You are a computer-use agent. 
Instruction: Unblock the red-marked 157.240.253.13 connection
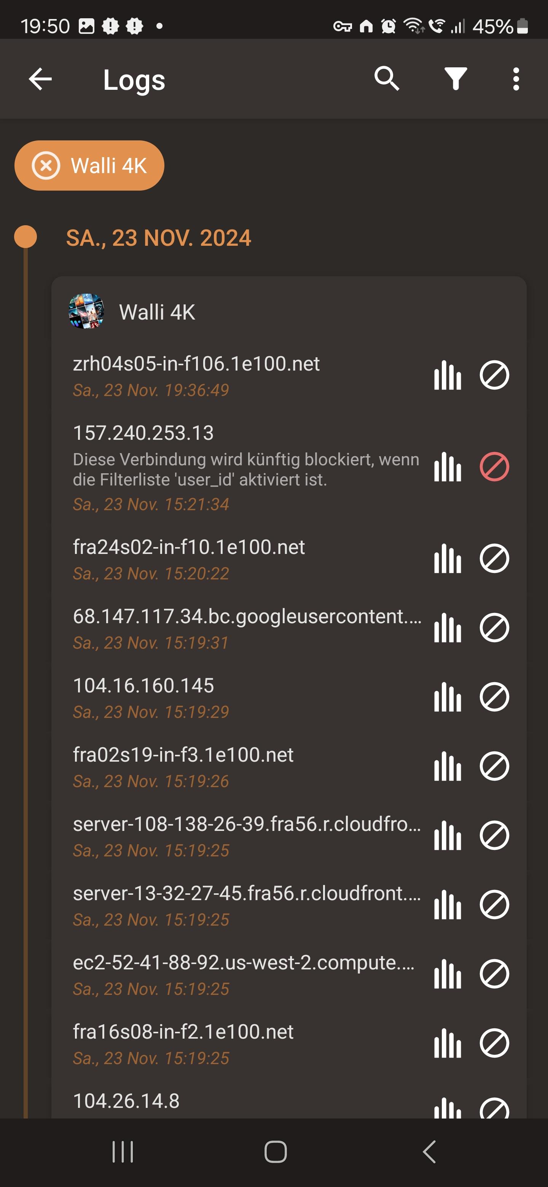(x=494, y=467)
